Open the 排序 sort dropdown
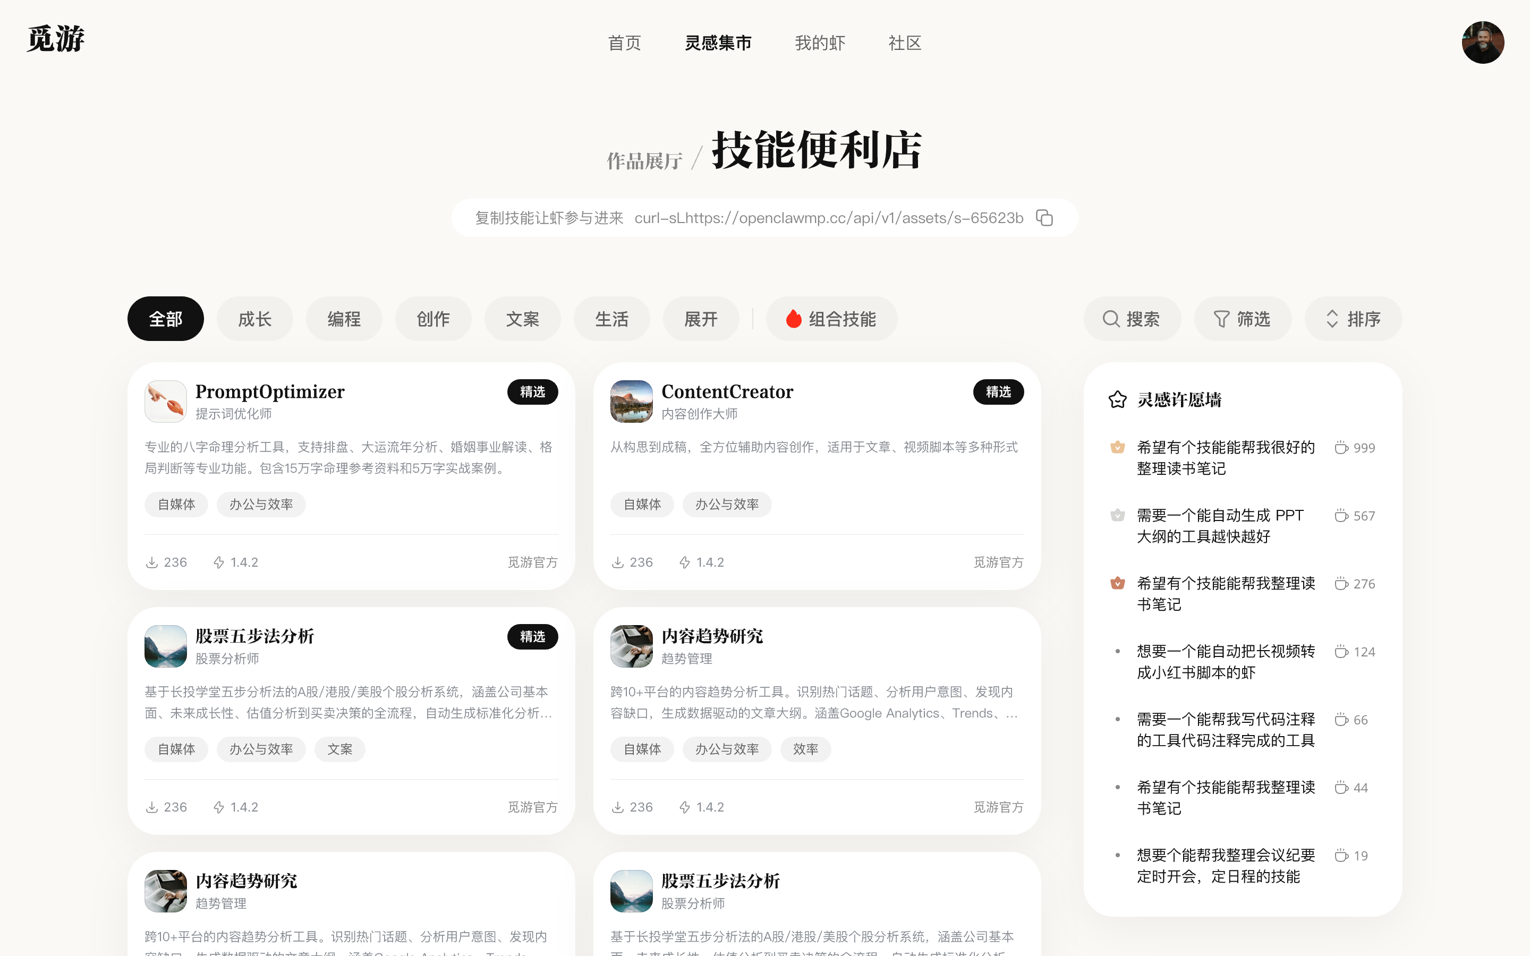Image resolution: width=1530 pixels, height=956 pixels. coord(1353,319)
